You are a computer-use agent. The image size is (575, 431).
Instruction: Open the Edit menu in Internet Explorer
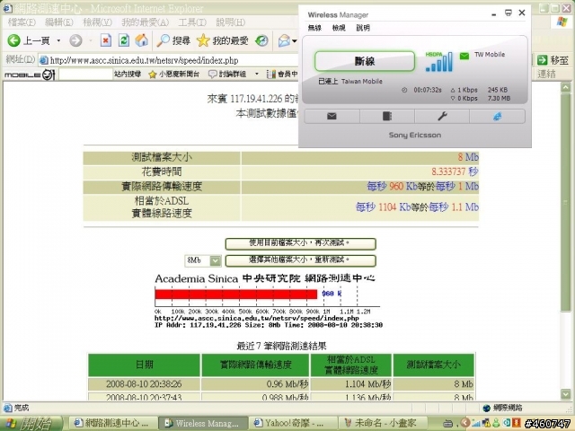tap(59, 22)
